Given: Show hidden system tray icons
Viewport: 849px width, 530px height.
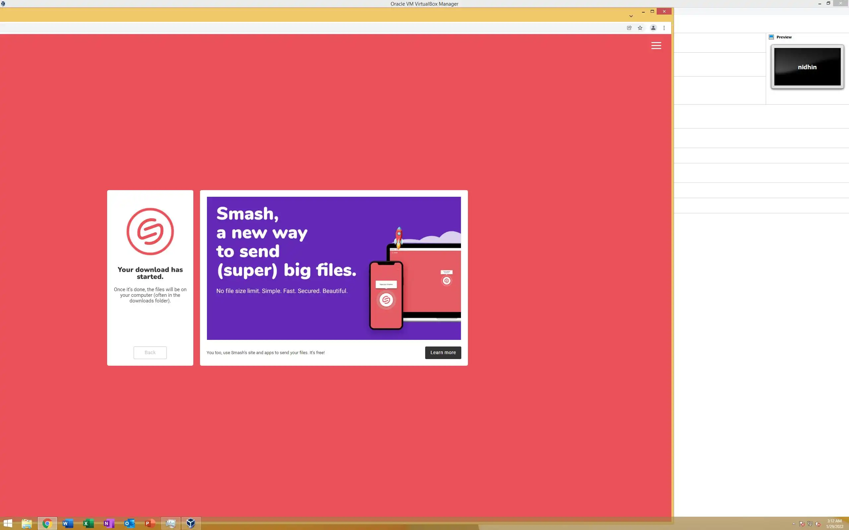Looking at the screenshot, I should click(794, 524).
